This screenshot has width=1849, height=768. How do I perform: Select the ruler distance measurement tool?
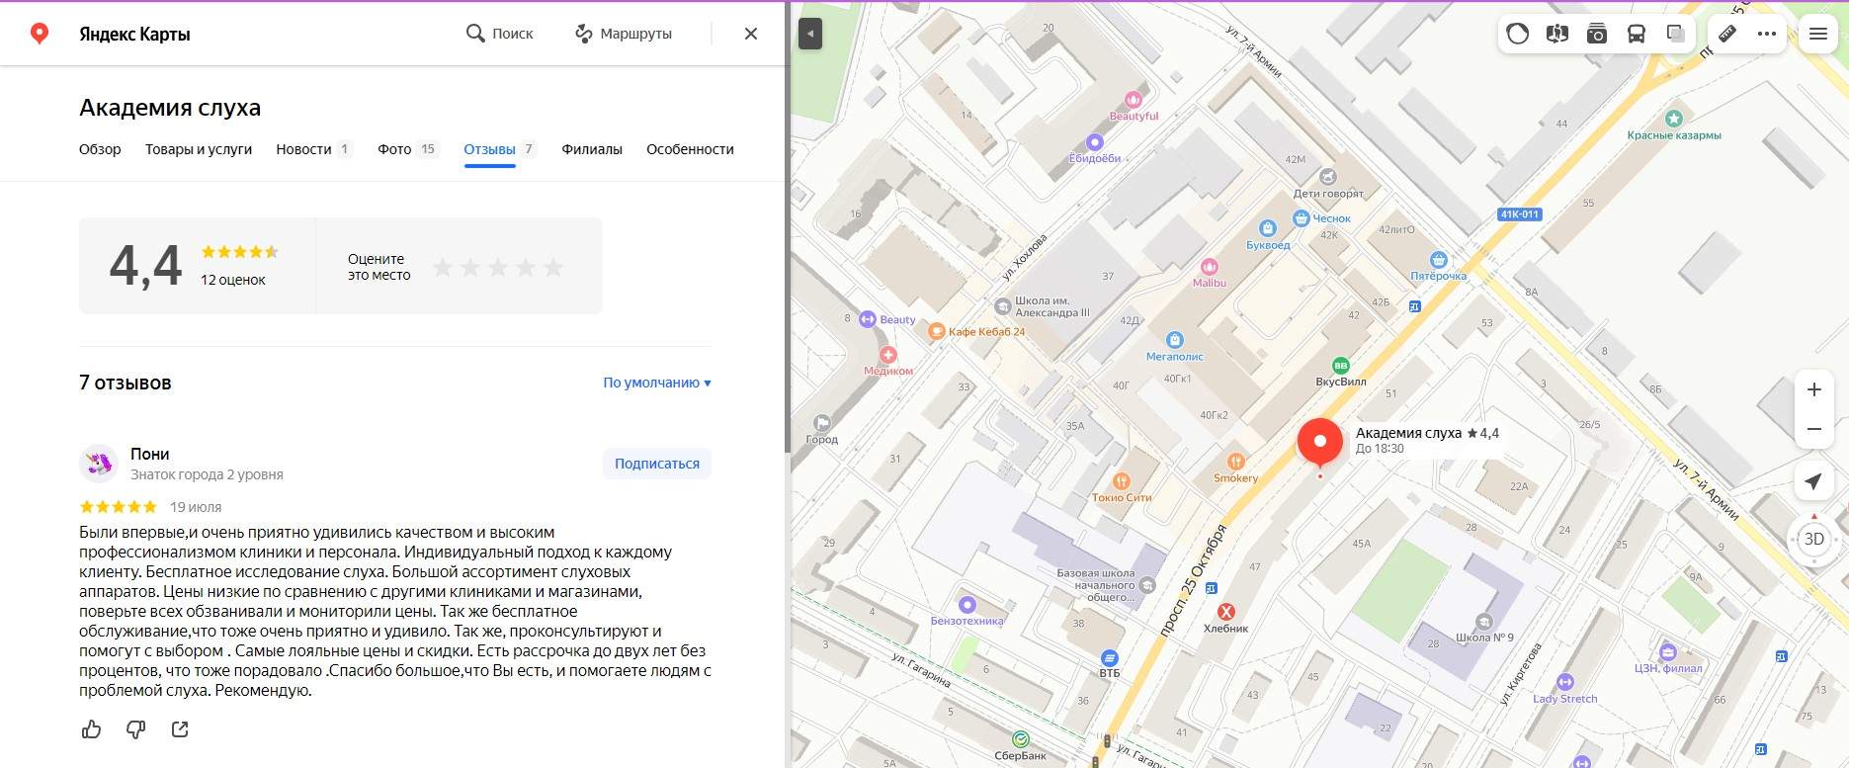(1726, 34)
